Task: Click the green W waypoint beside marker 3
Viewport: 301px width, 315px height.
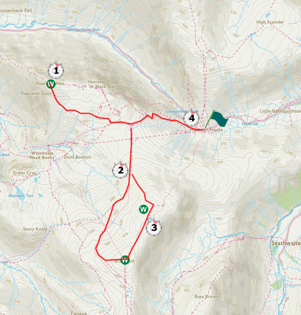Action: (x=144, y=209)
